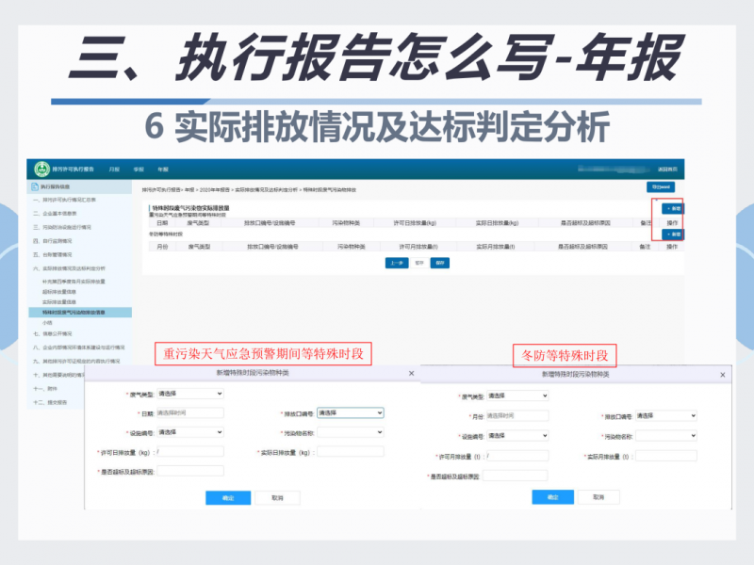Screen dimensions: 754x565
Task: Click 是否超标及超标原因 field in daily dialog
Action: (190, 472)
